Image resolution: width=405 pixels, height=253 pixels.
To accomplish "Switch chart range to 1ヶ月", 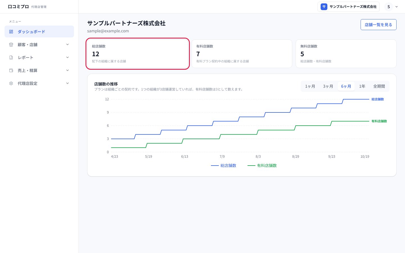I will [310, 86].
